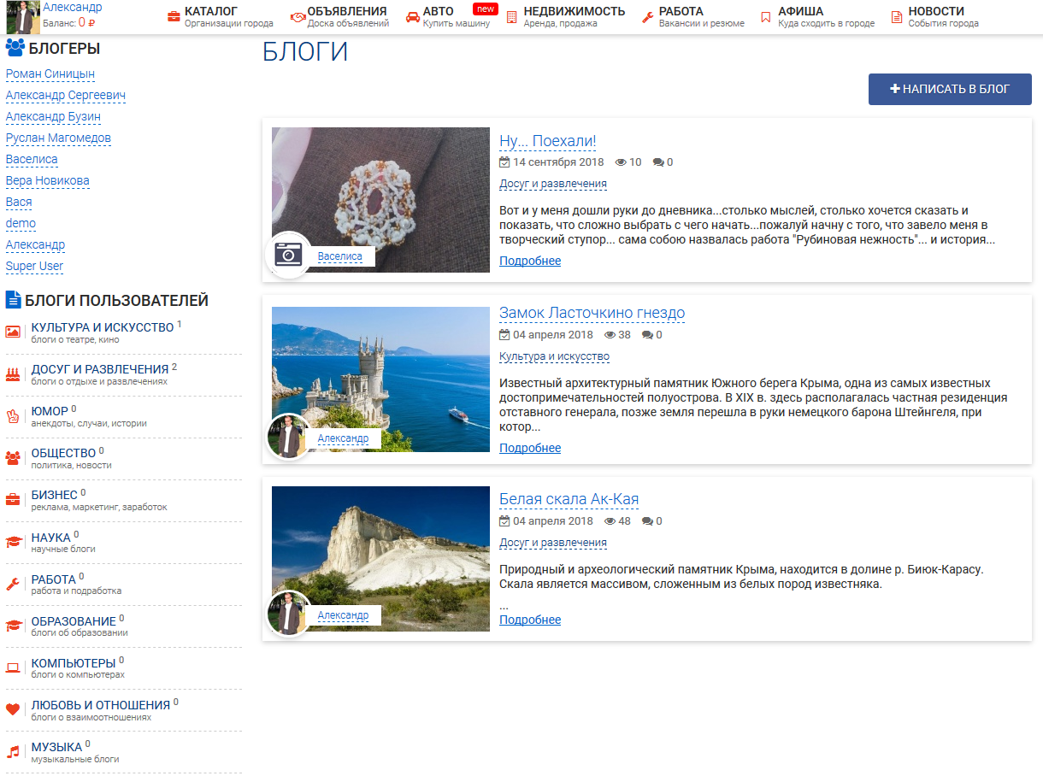The image size is (1043, 776).
Task: Open the post titled Замок Ласточкино гнездо
Action: click(592, 313)
